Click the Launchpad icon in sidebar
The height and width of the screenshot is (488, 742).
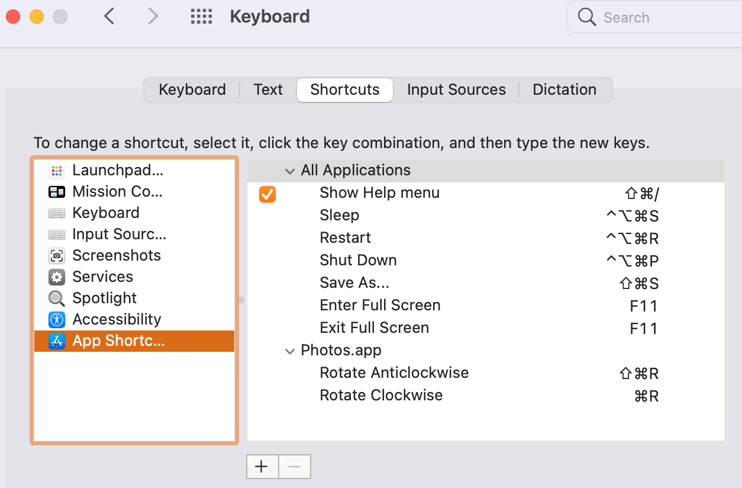(x=57, y=171)
